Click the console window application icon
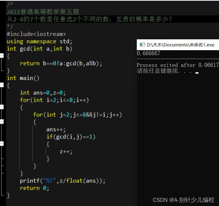 [142, 45]
